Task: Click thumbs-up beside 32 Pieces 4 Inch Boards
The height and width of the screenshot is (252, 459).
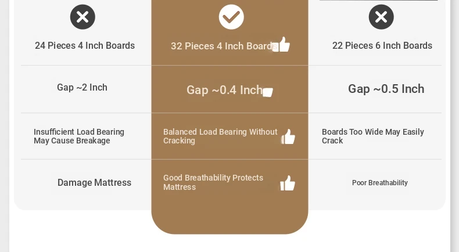Action: (282, 45)
